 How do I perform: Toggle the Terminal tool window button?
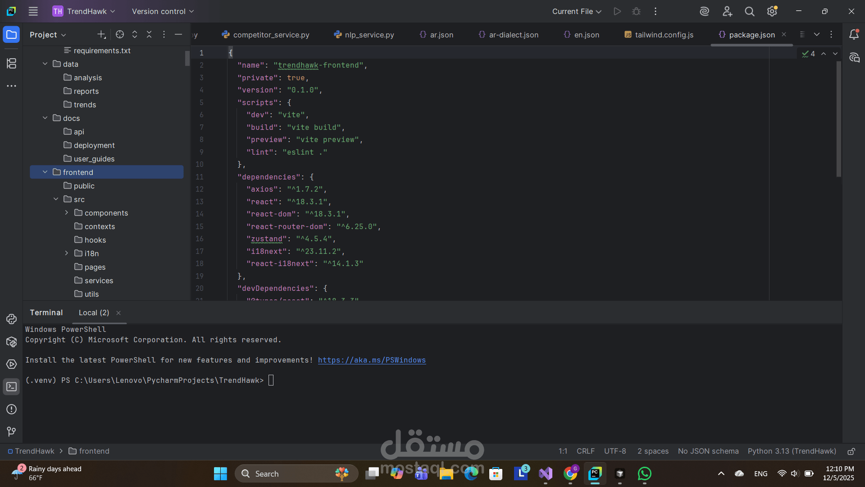11,387
